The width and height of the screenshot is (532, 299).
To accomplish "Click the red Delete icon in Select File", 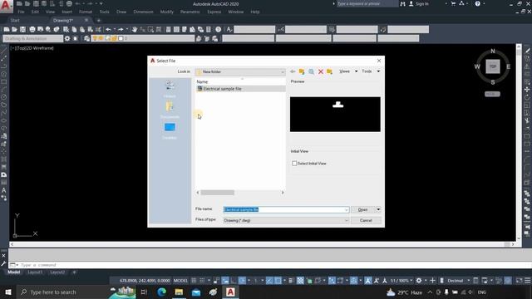I will 321,71.
